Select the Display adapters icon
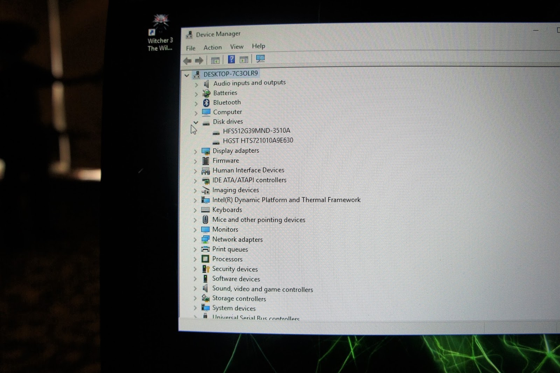 click(x=206, y=151)
